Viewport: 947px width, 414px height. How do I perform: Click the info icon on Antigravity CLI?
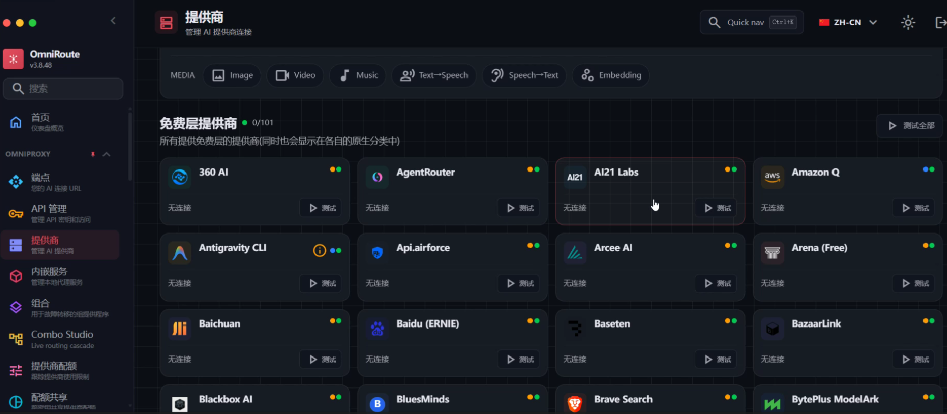(320, 250)
